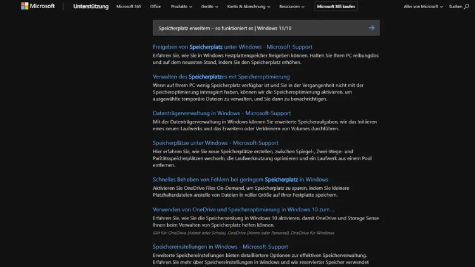Expand Alles von Microsoft menu
The height and width of the screenshot is (267, 475).
click(x=423, y=6)
